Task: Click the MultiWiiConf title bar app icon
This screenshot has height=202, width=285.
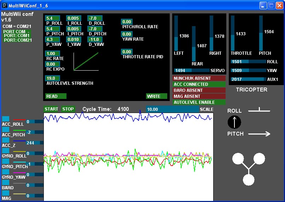Action: (x=5, y=5)
